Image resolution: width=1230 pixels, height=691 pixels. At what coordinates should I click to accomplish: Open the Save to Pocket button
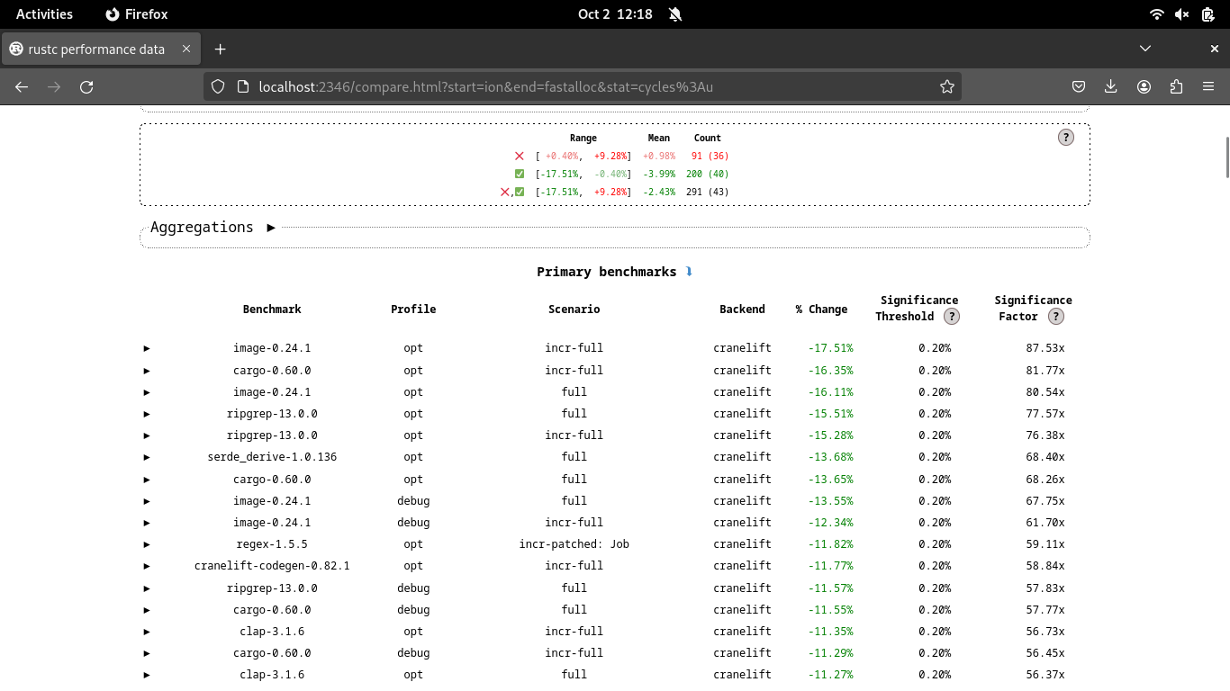click(1079, 86)
